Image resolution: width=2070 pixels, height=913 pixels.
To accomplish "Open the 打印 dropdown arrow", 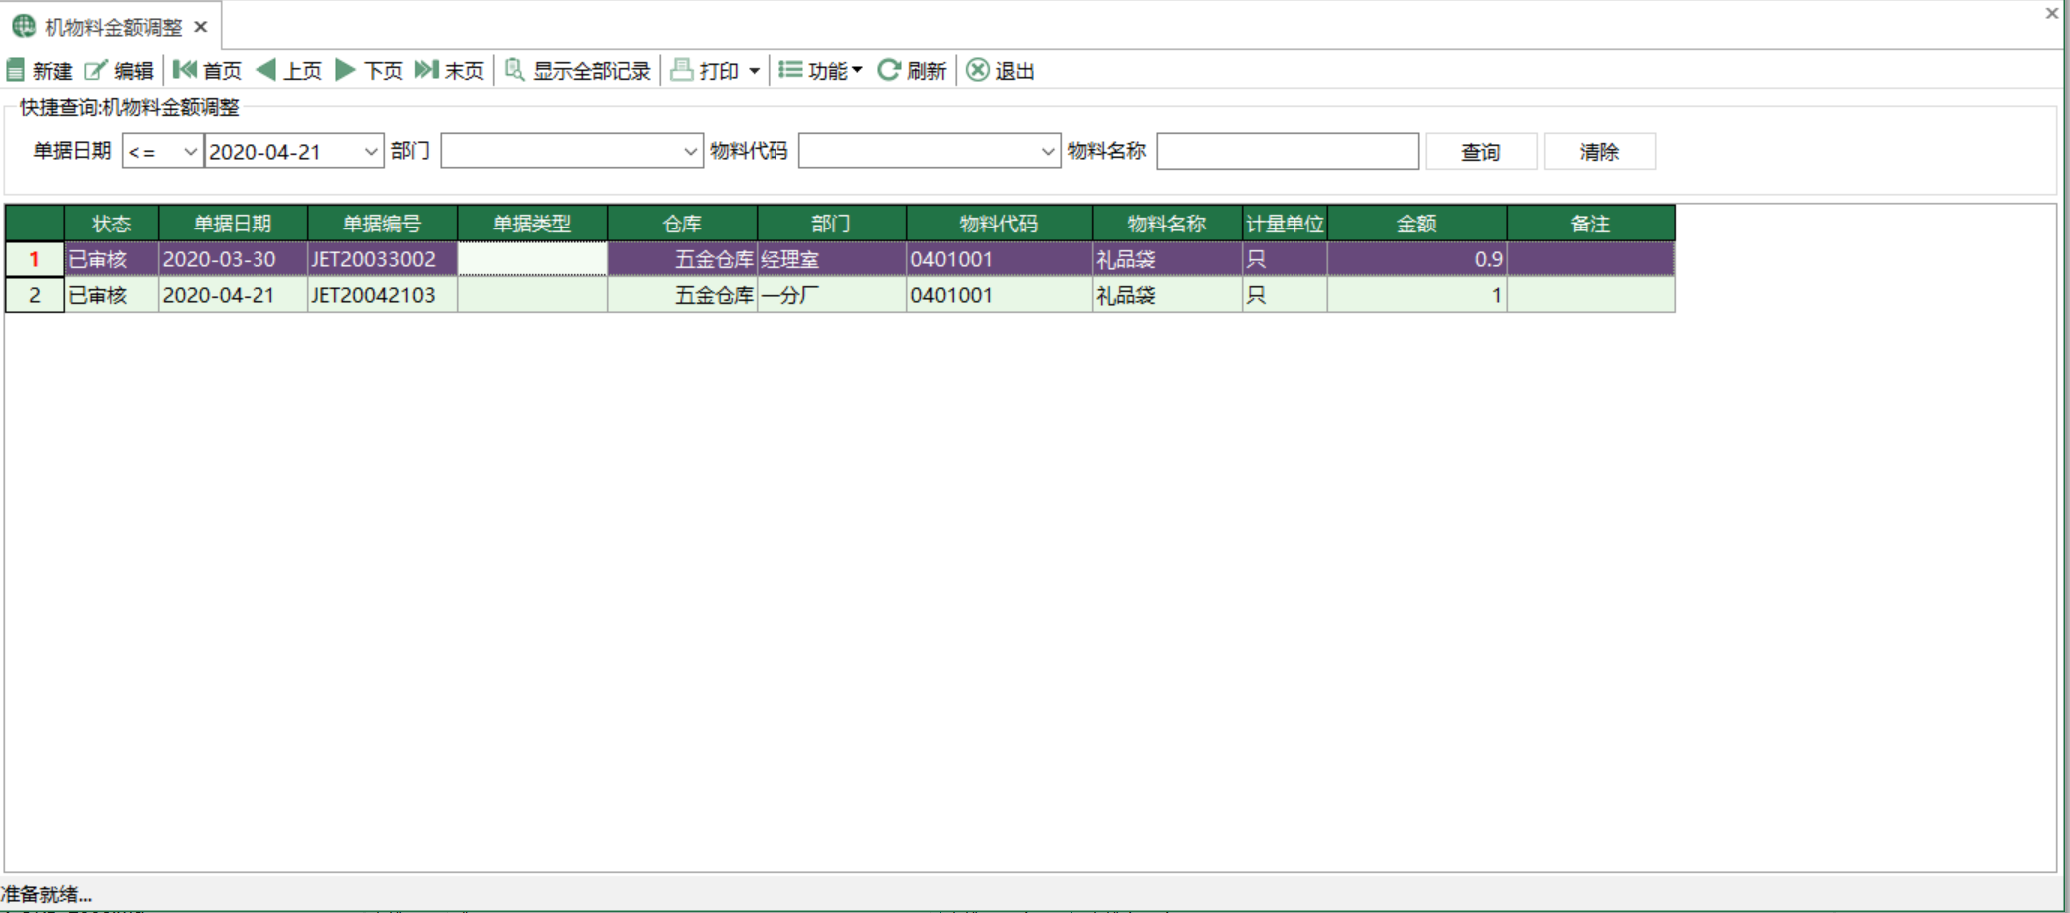I will [754, 71].
